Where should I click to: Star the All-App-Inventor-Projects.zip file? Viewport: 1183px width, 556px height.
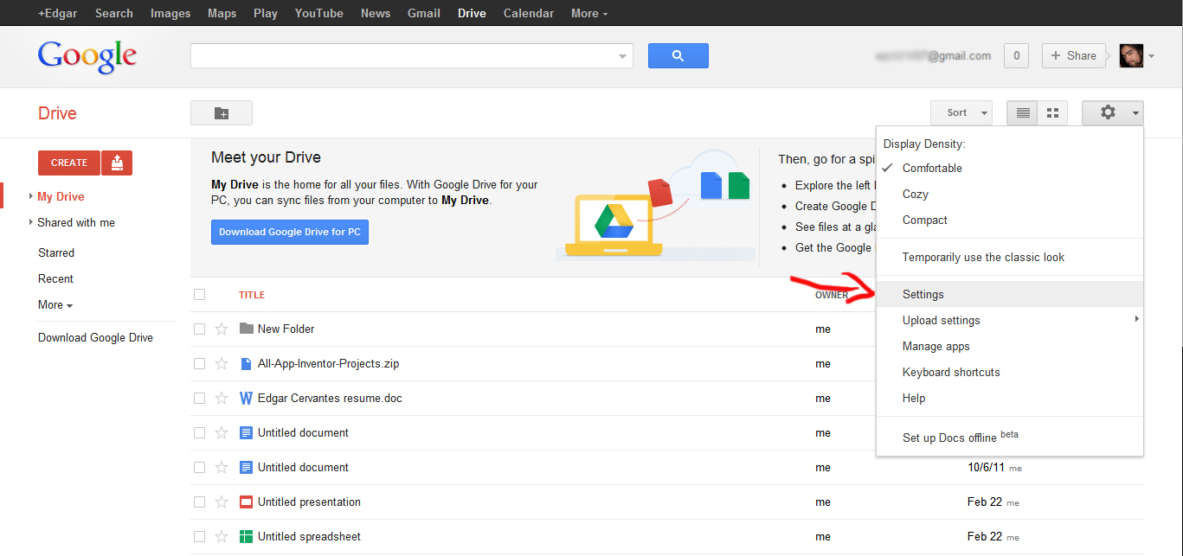(223, 363)
